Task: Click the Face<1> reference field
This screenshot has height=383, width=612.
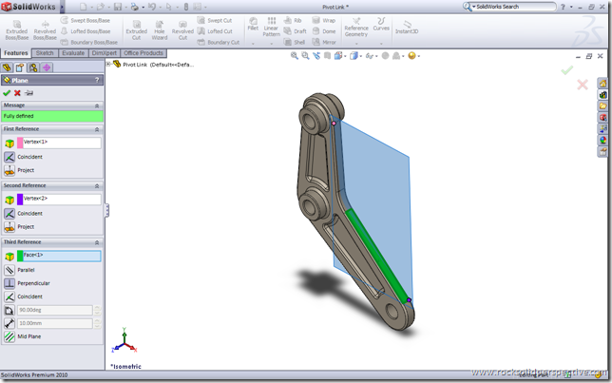Action: (59, 256)
